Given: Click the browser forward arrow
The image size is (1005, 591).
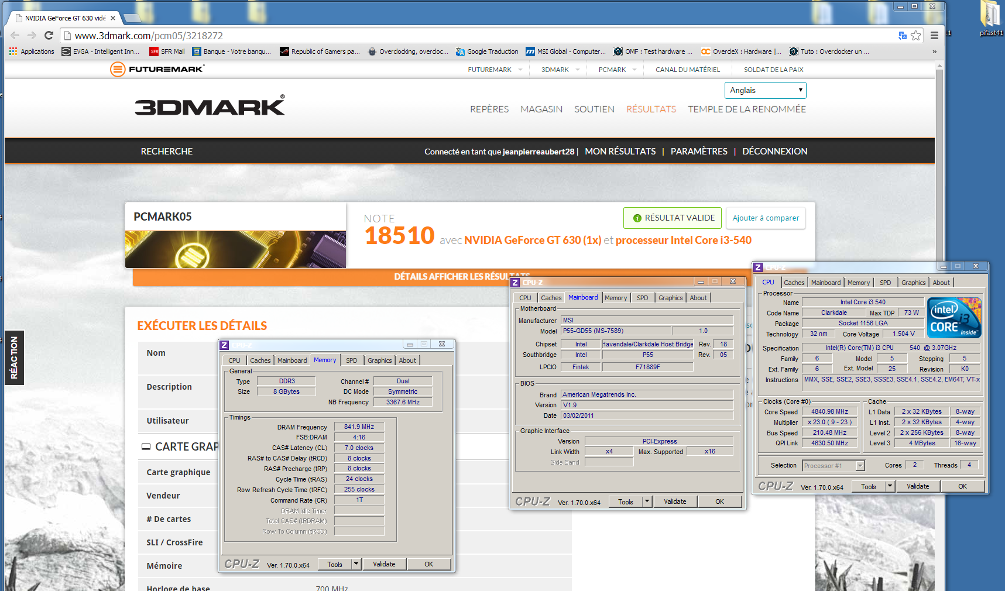Looking at the screenshot, I should click(32, 36).
